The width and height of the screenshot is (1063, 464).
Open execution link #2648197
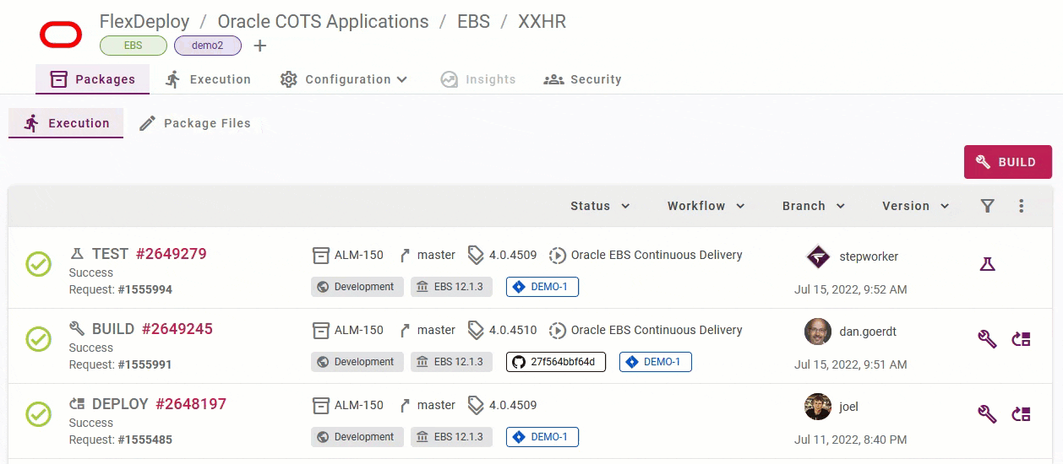191,404
